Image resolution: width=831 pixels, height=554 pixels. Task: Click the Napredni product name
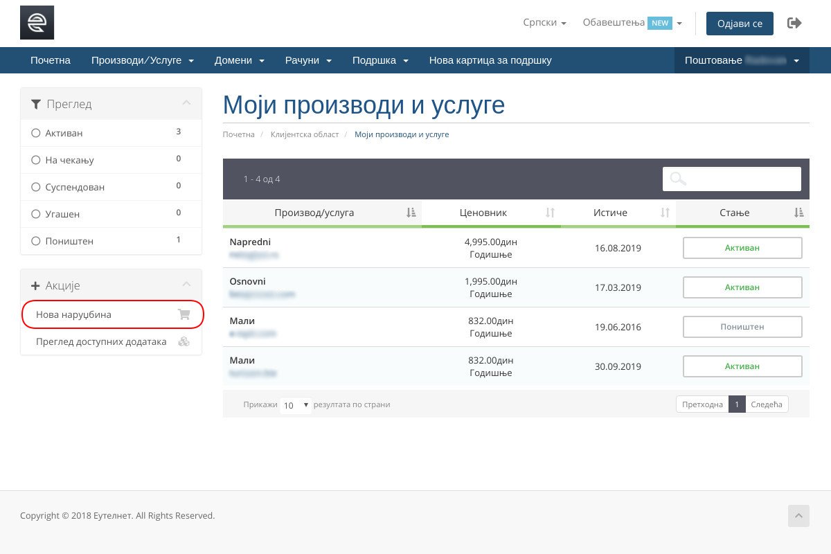point(250,242)
